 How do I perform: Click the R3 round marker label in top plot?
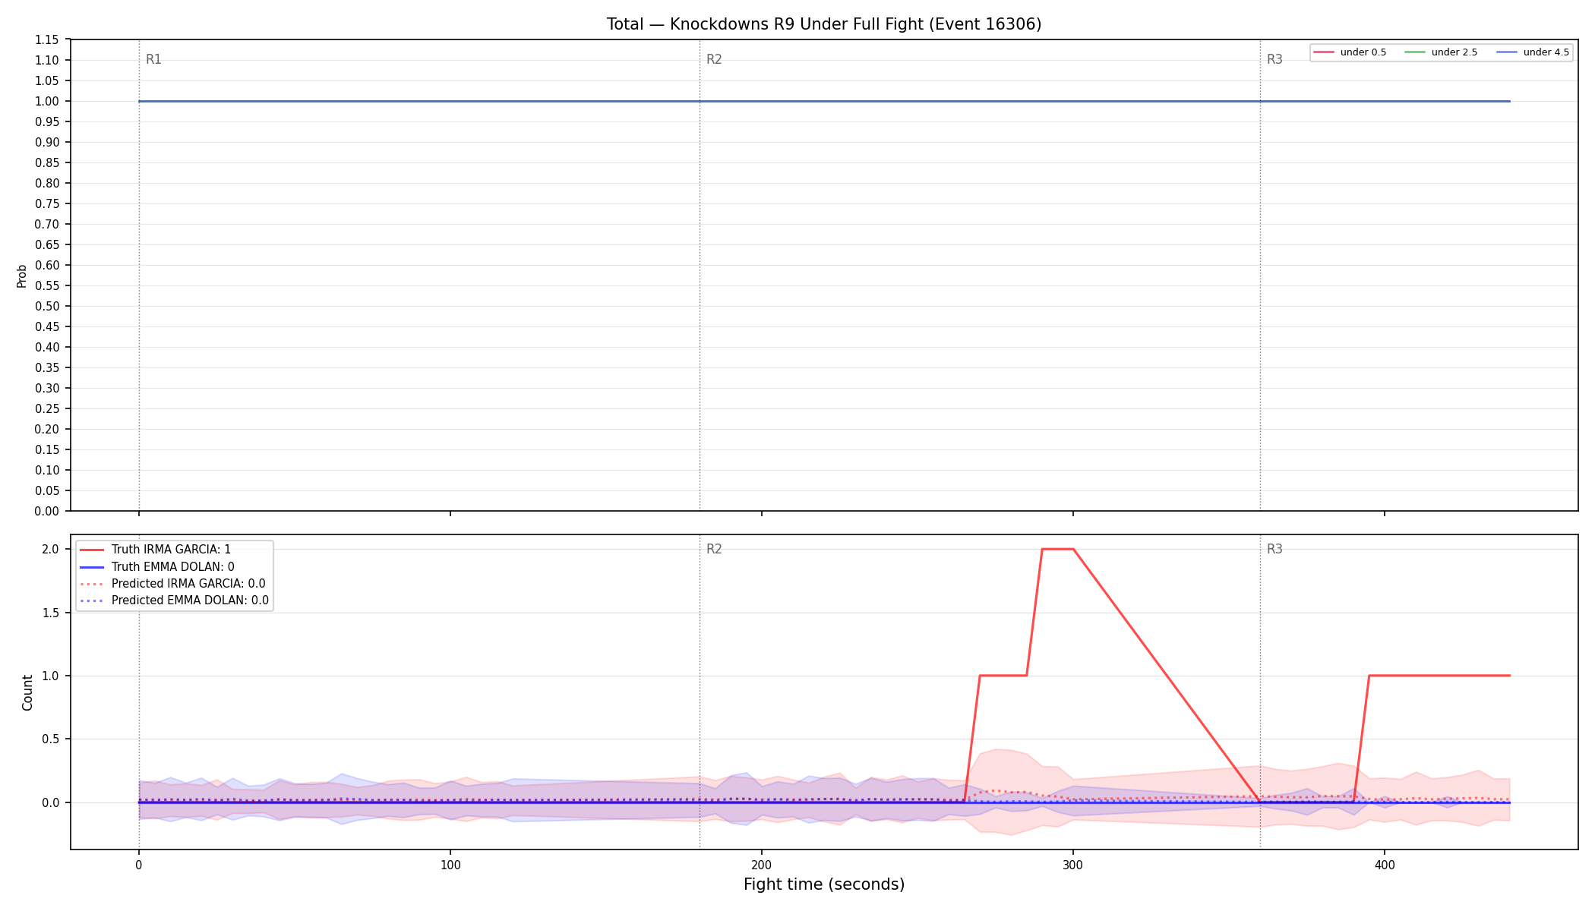(x=1274, y=59)
